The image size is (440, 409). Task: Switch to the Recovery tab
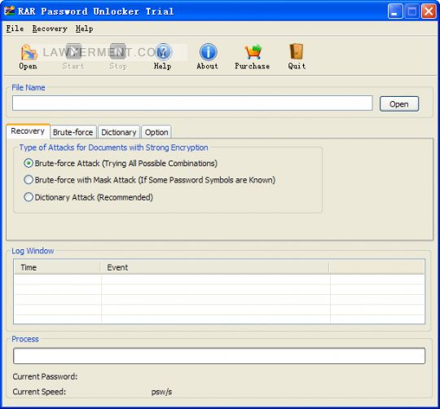28,131
